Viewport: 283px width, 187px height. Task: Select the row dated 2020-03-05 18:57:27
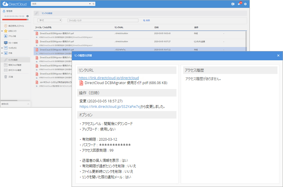[x=139, y=43]
